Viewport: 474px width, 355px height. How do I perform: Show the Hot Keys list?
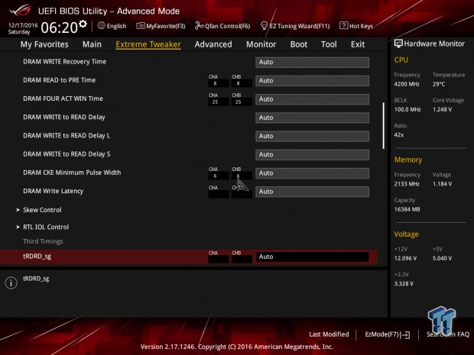356,26
